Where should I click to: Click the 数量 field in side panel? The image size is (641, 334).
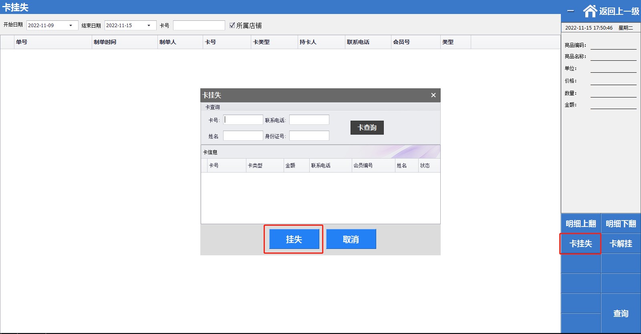[x=613, y=93]
